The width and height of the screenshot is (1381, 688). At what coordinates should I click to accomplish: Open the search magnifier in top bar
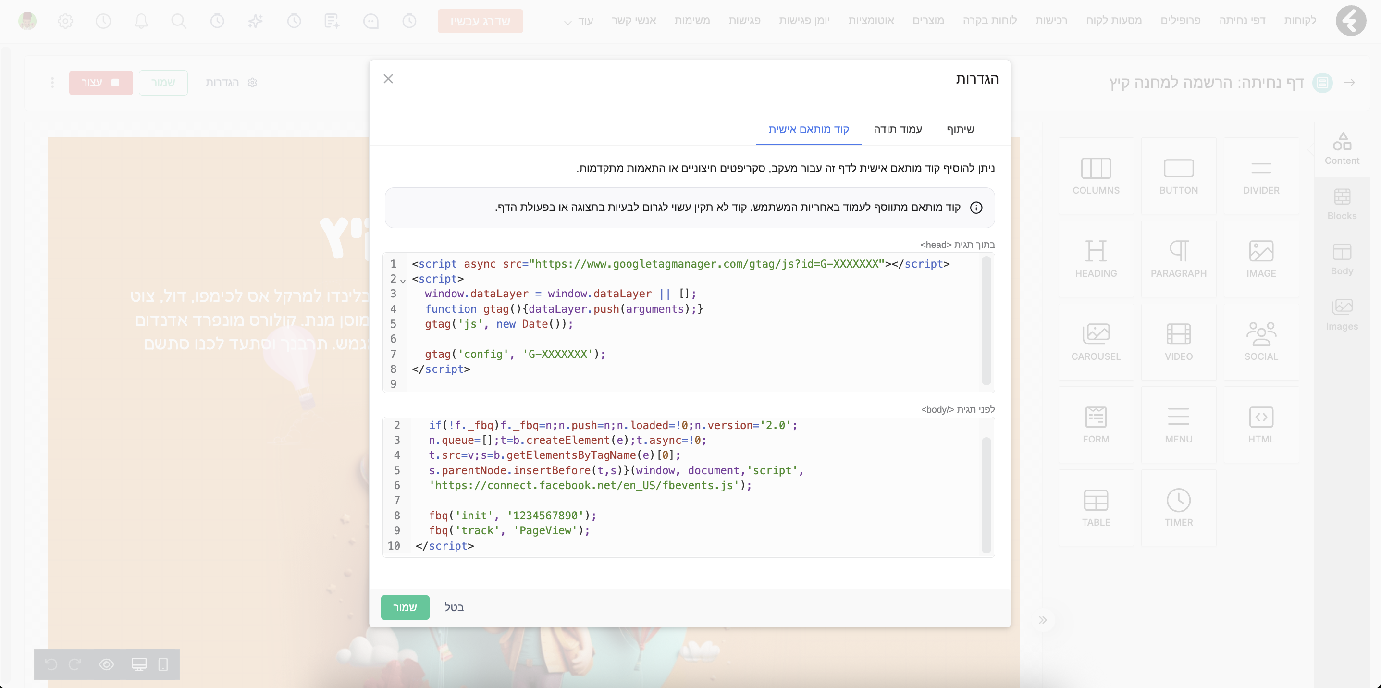click(179, 22)
